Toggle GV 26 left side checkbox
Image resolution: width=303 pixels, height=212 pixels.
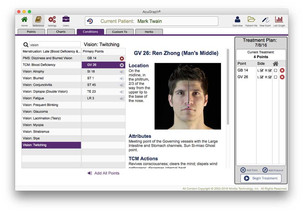point(262,77)
